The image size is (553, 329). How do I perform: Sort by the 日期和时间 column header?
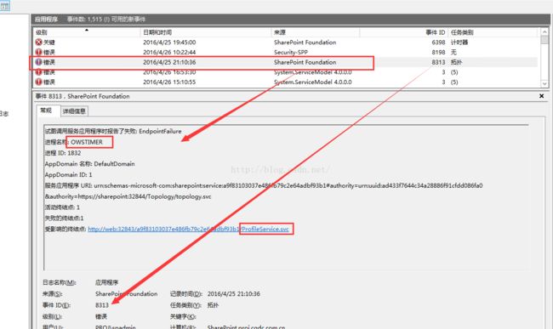pyautogui.click(x=206, y=32)
